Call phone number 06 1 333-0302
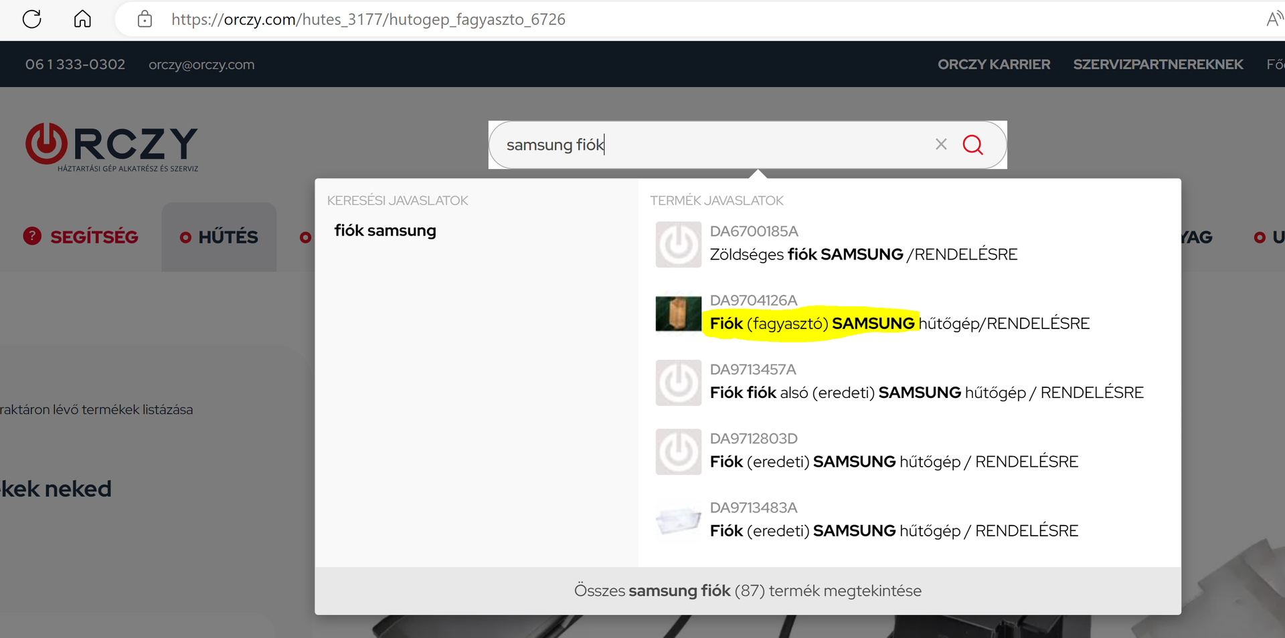The height and width of the screenshot is (638, 1285). (x=75, y=64)
